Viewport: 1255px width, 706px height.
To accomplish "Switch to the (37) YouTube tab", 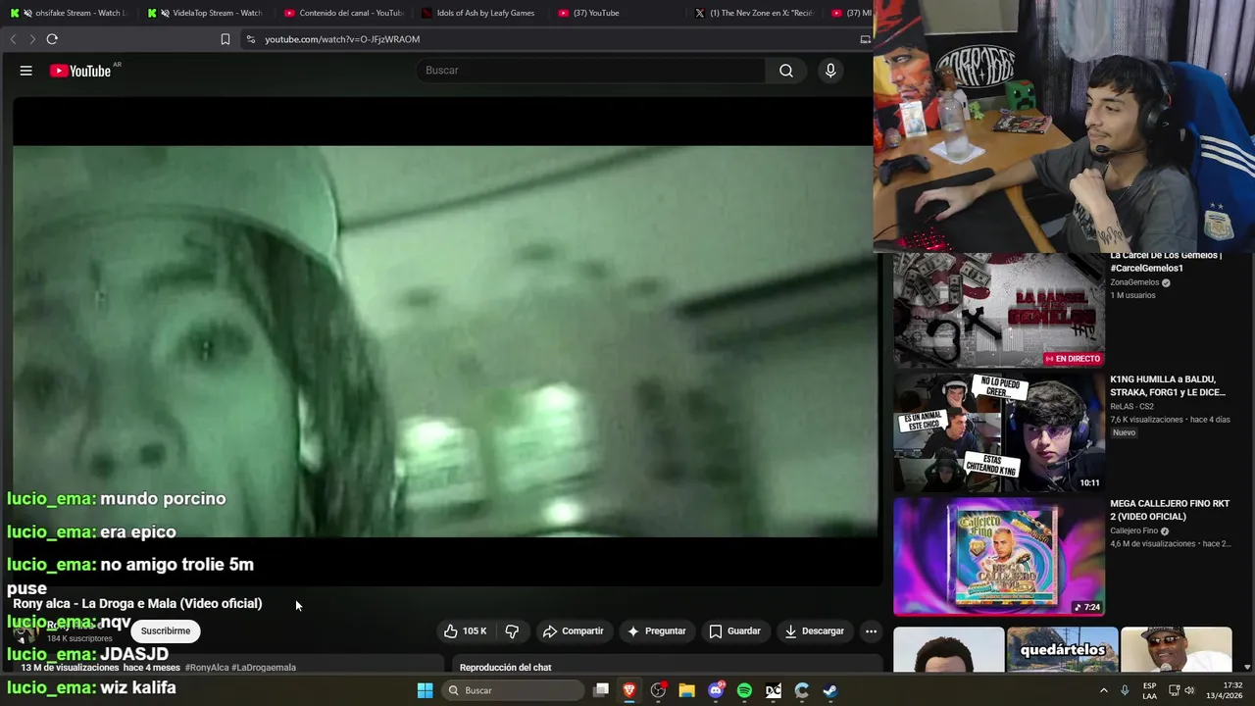I will coord(618,13).
